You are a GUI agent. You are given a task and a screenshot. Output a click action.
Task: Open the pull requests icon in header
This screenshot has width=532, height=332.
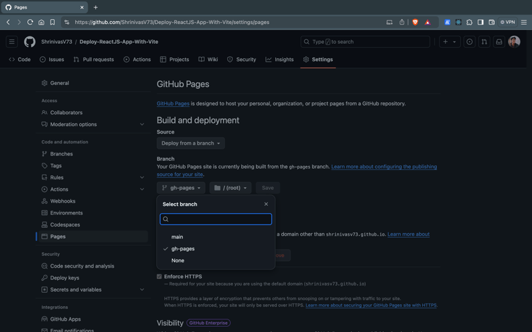coord(484,42)
